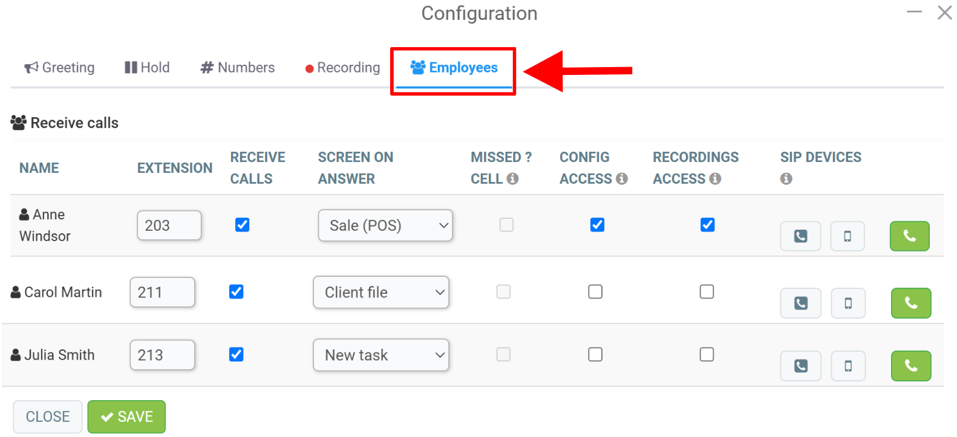Click Carol Martin's extension field 211
Image resolution: width=957 pixels, height=437 pixels.
pyautogui.click(x=162, y=293)
